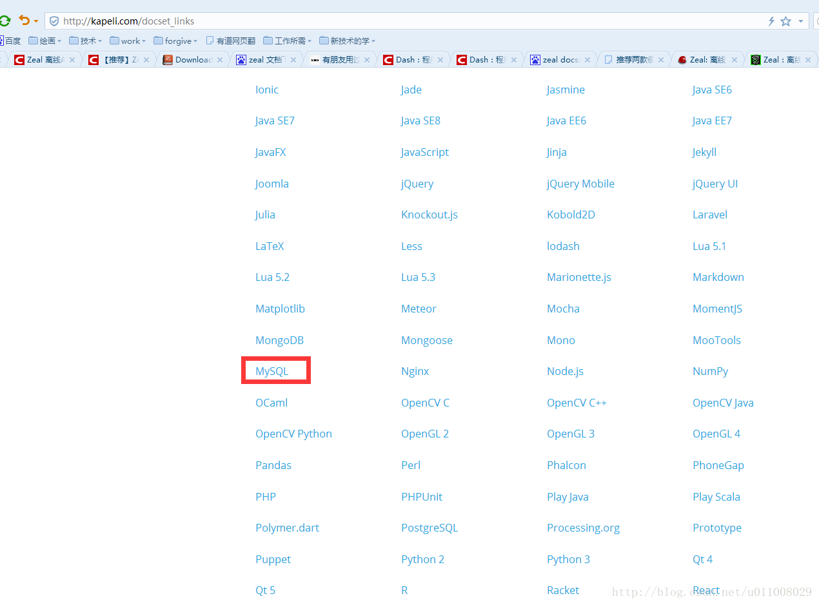819x605 pixels.
Task: Open the MongoDB docset link
Action: click(x=279, y=340)
